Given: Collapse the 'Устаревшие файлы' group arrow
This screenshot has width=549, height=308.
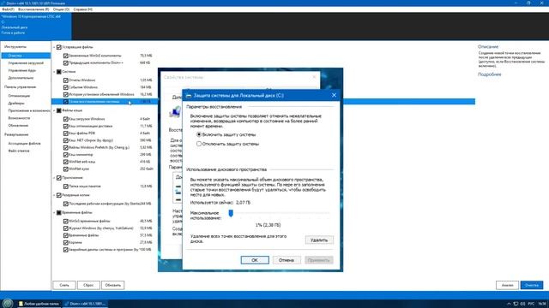Looking at the screenshot, I should coord(54,47).
